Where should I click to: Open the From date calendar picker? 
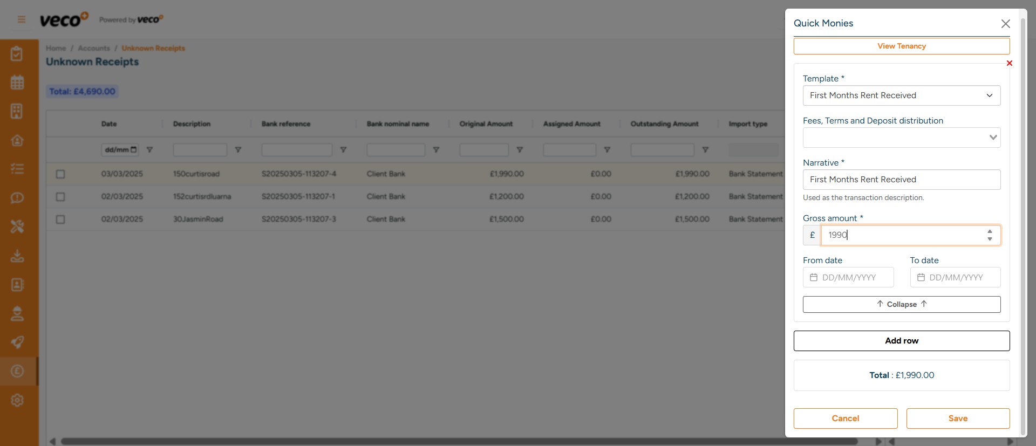(814, 277)
